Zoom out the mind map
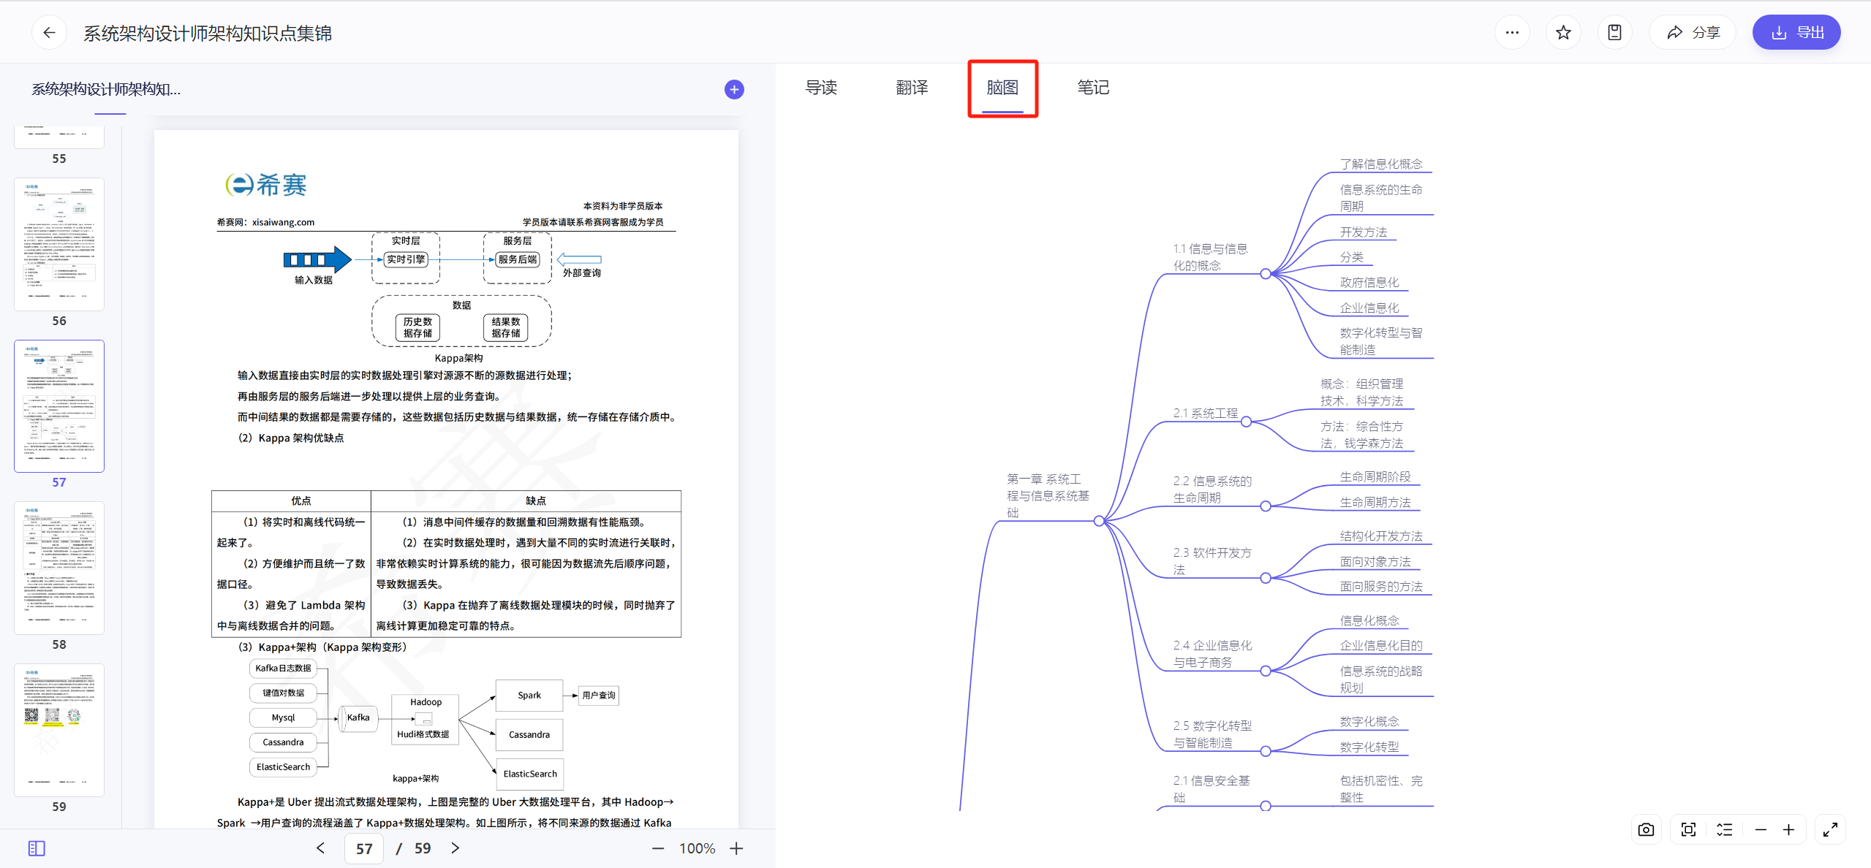This screenshot has height=868, width=1871. point(1761,829)
